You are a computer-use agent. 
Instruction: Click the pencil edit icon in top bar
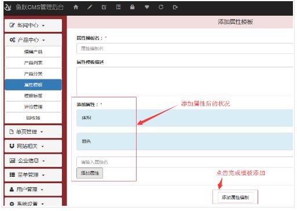click(90, 7)
